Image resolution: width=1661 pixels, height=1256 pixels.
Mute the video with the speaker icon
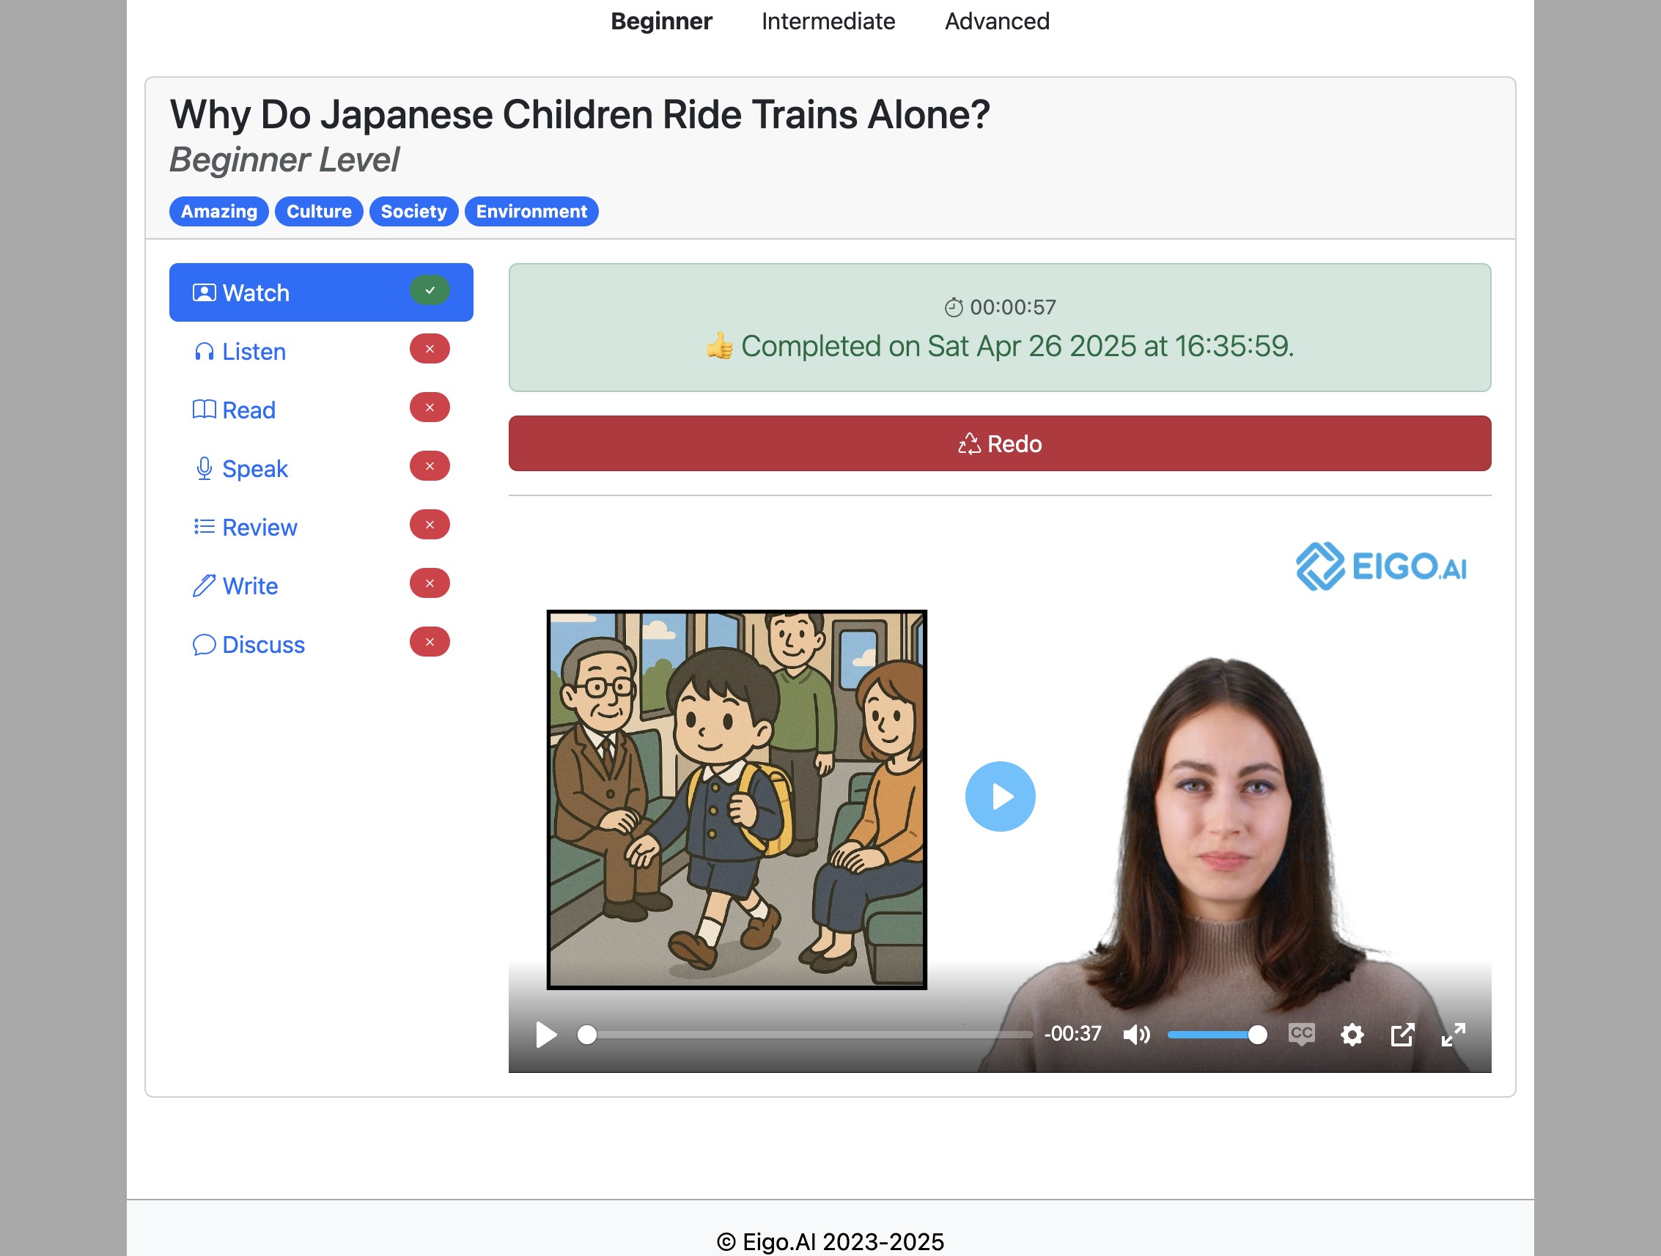[x=1136, y=1035]
